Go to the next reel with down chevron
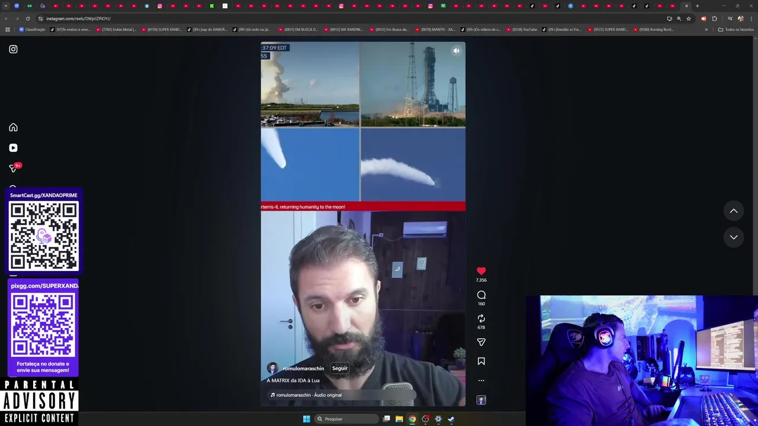The height and width of the screenshot is (426, 758). (x=734, y=237)
